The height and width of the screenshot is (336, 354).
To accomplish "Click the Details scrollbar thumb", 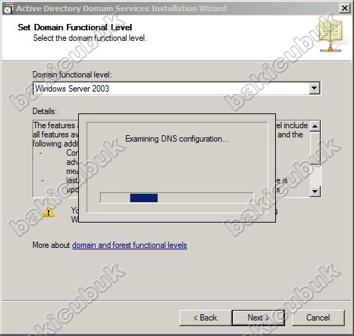I will tap(315, 148).
